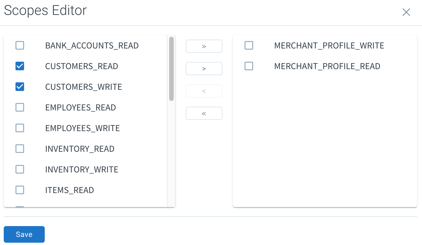Close the Scopes Editor dialog
Image resolution: width=422 pixels, height=245 pixels.
click(406, 12)
